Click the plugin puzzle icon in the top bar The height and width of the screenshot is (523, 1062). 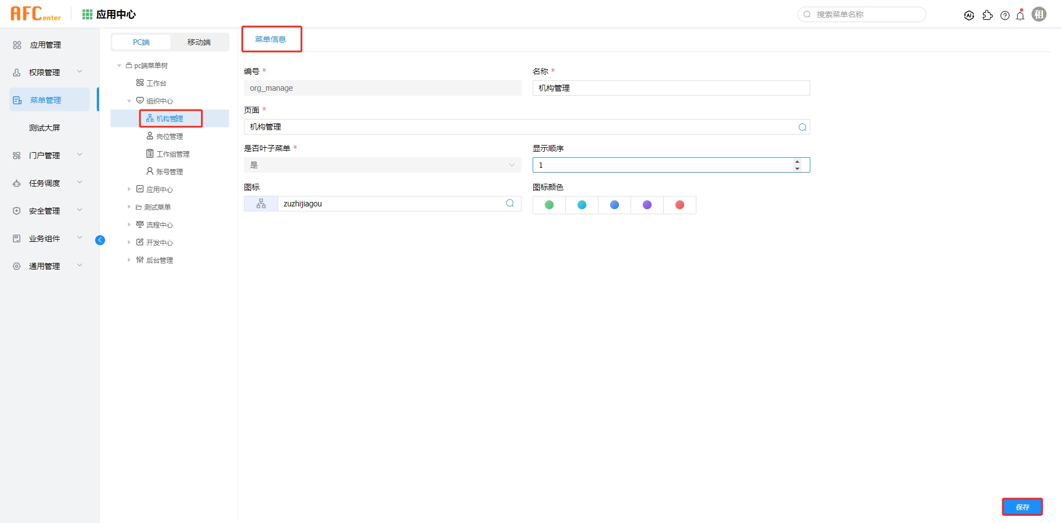(988, 15)
